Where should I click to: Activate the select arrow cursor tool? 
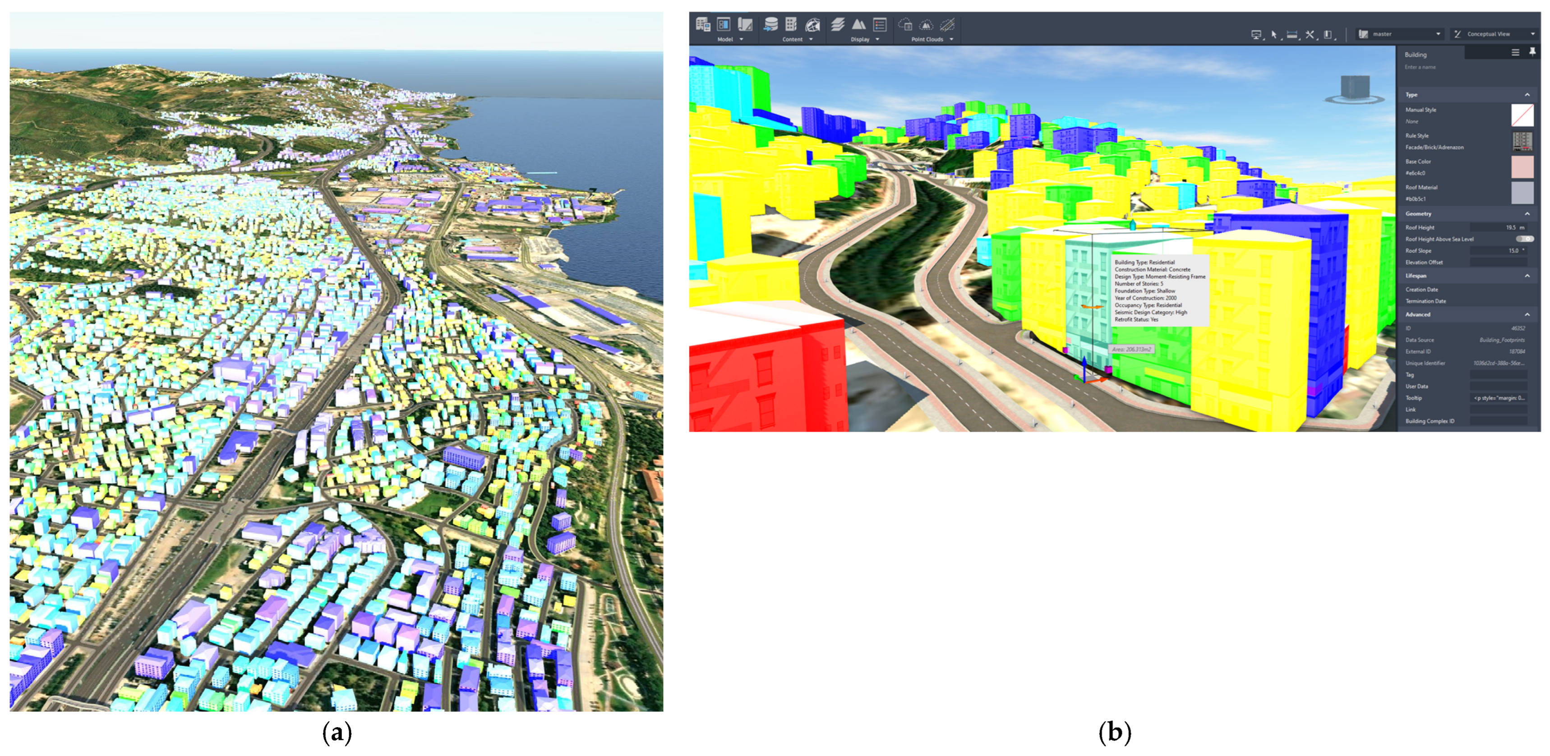click(x=1273, y=35)
